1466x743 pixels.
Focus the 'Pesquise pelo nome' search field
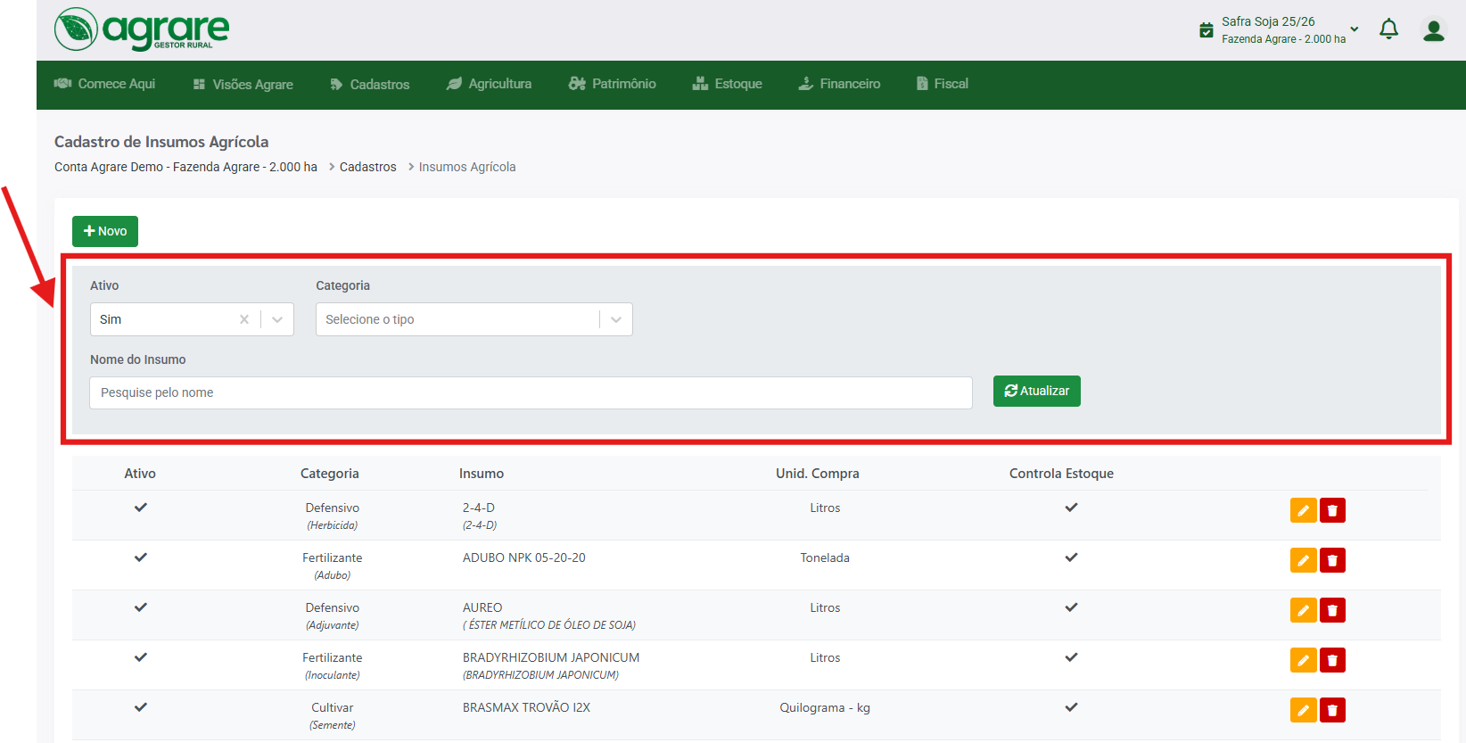click(x=531, y=392)
